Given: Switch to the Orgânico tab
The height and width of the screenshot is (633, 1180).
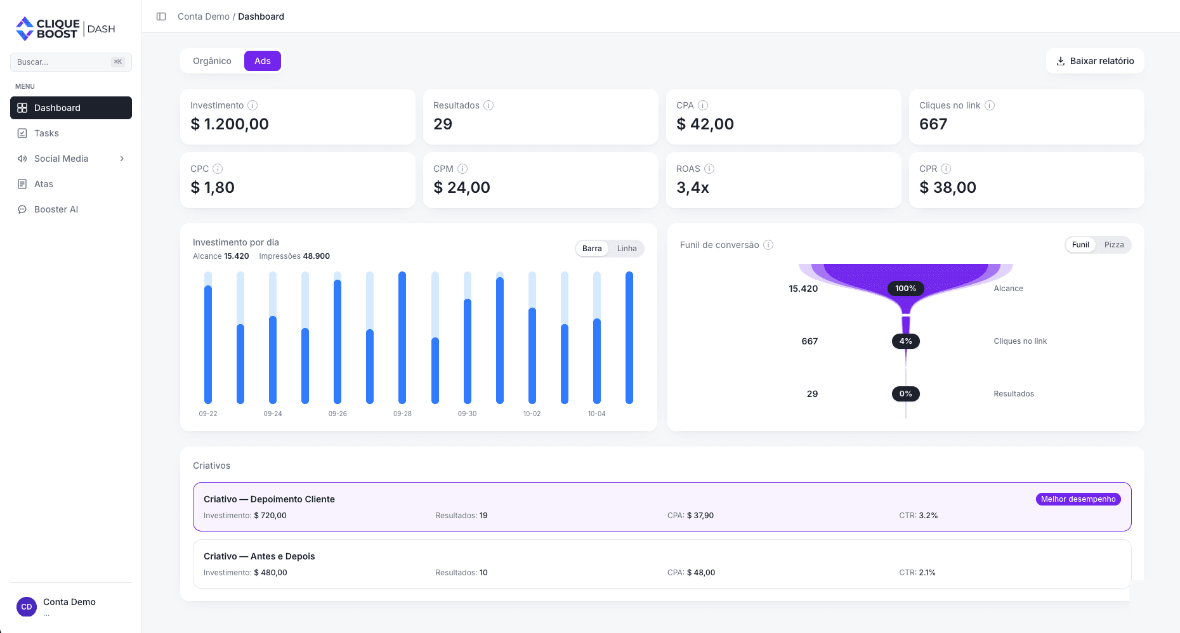Looking at the screenshot, I should [x=212, y=61].
